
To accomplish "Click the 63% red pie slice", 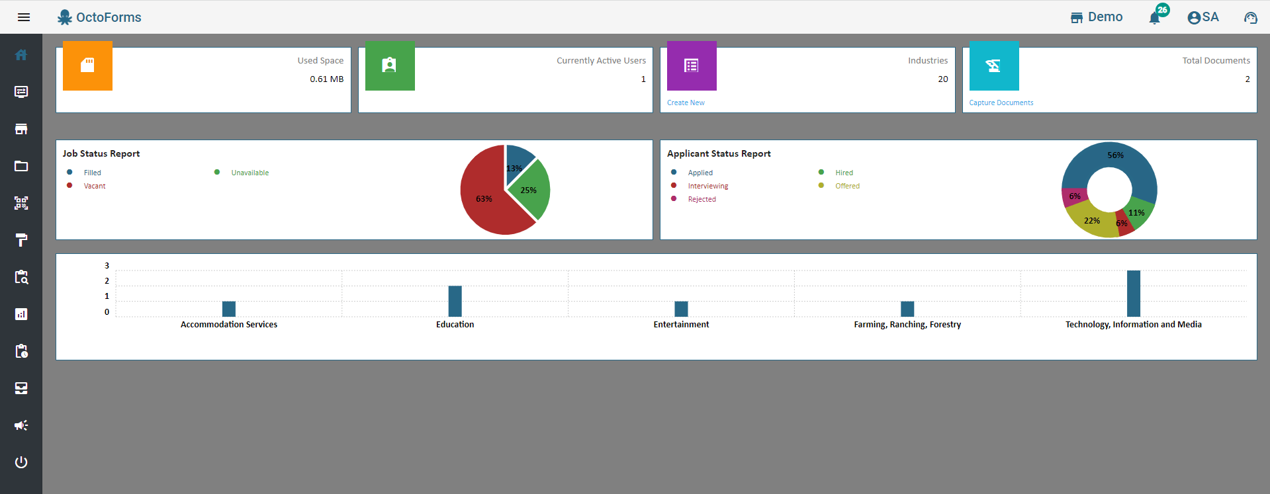I will [484, 198].
